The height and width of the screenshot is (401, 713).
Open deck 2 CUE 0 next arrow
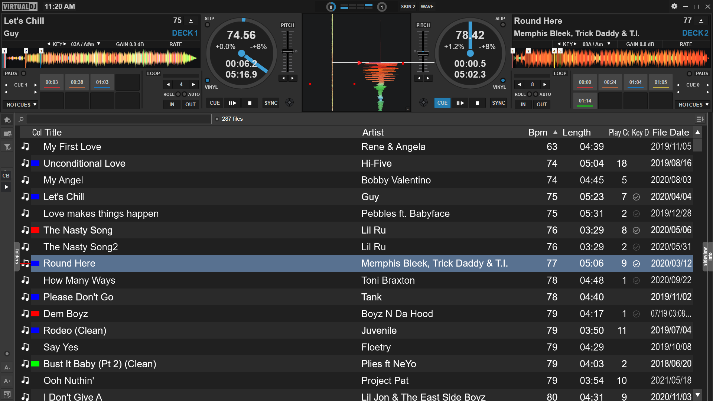tap(708, 85)
